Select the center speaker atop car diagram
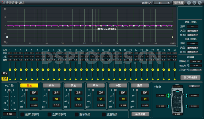 pos(177,91)
